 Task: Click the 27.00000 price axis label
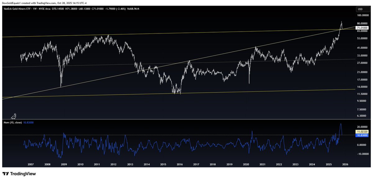pyautogui.click(x=363, y=63)
